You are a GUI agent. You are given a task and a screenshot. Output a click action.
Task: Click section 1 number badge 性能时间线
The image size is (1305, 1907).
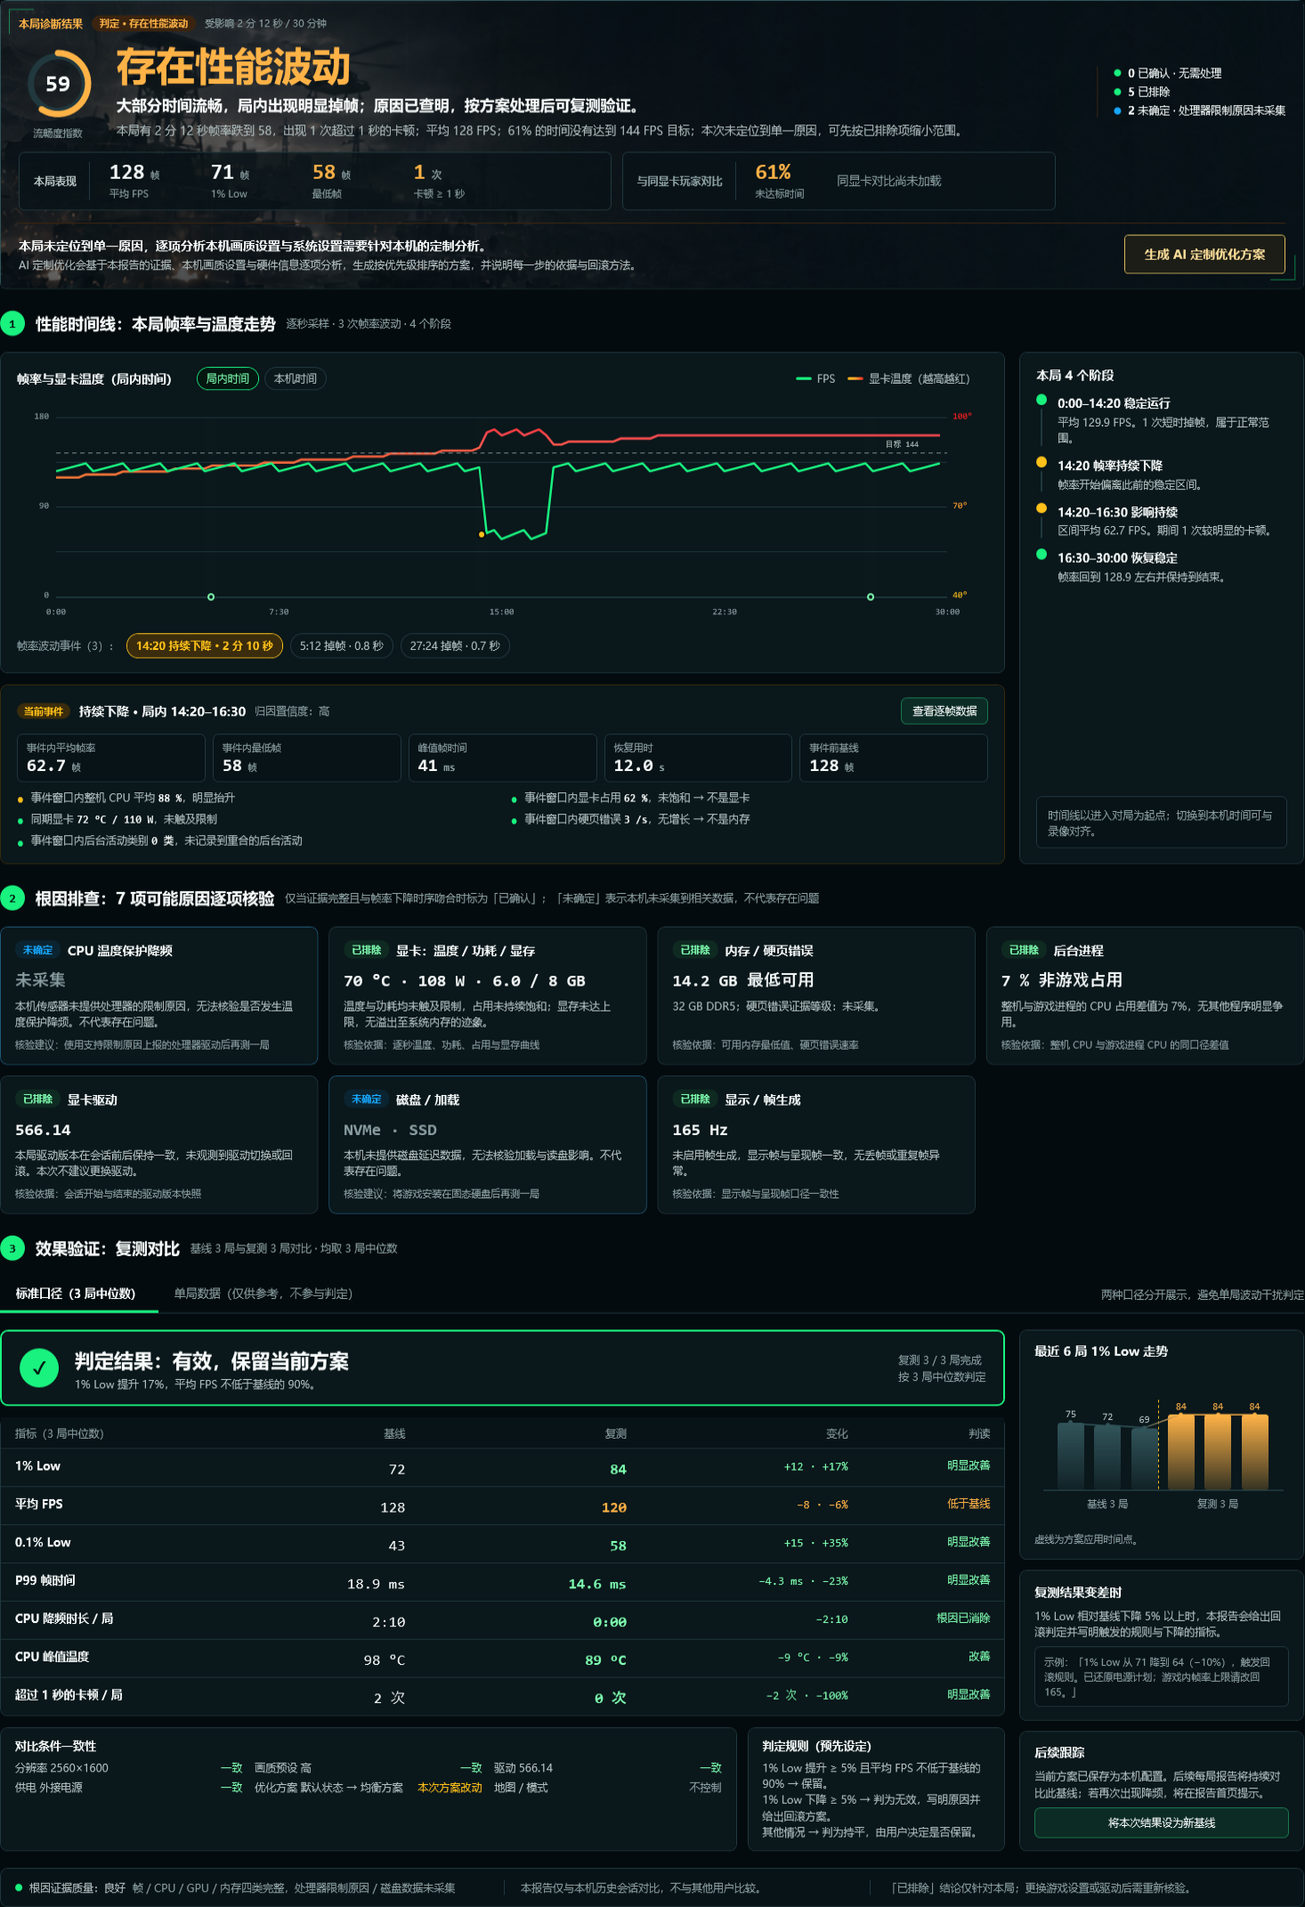[12, 324]
